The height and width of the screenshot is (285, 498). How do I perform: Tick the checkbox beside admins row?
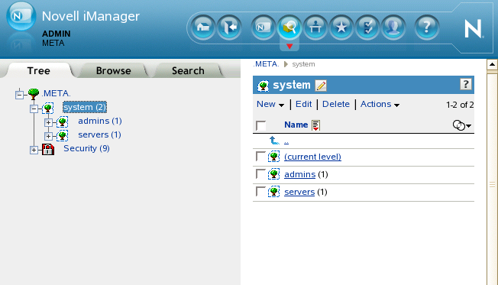click(x=260, y=174)
